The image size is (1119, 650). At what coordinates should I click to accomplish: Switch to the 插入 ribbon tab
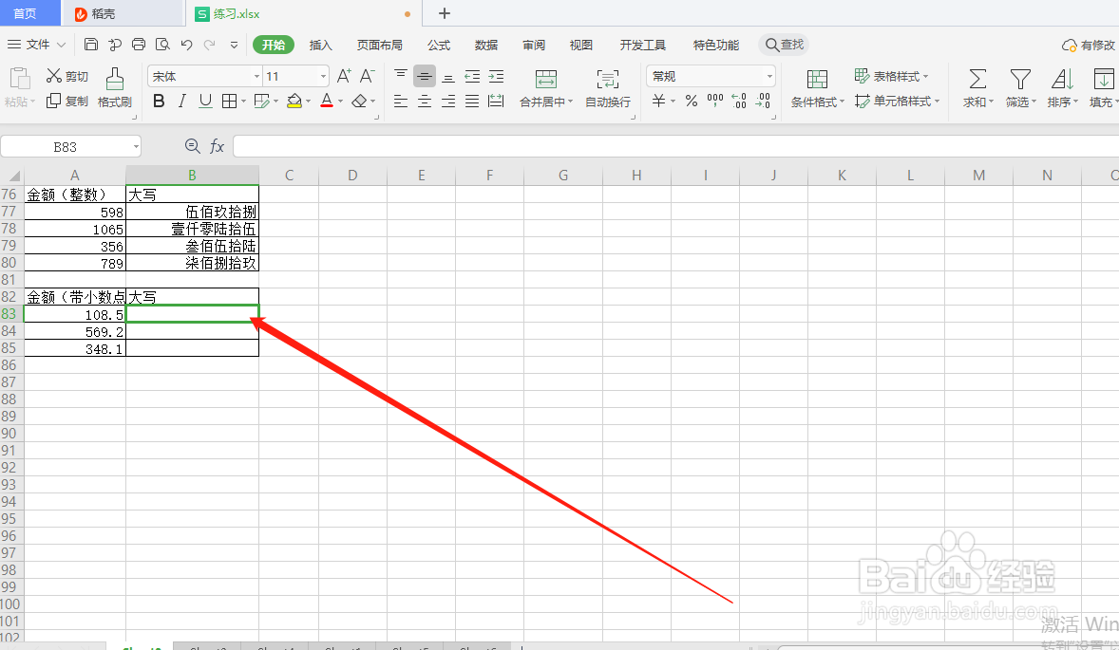click(x=320, y=45)
